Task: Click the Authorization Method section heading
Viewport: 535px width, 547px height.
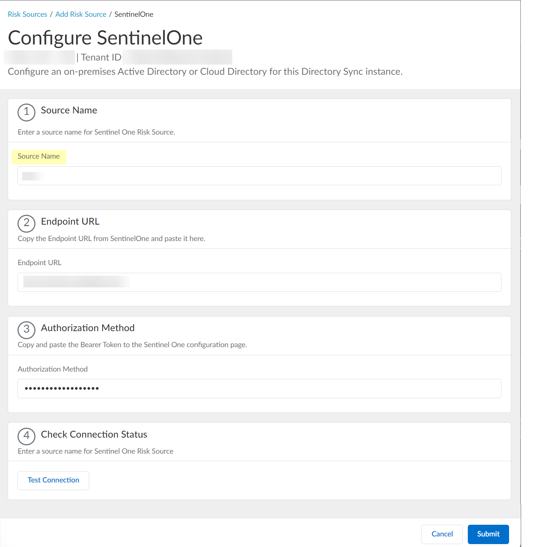Action: coord(88,328)
